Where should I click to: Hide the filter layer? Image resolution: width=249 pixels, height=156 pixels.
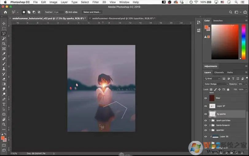coord(205,98)
